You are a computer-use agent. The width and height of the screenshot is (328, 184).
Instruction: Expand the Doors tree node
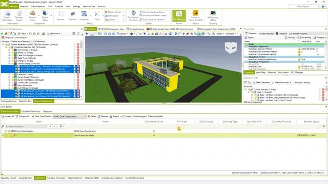coord(9,85)
